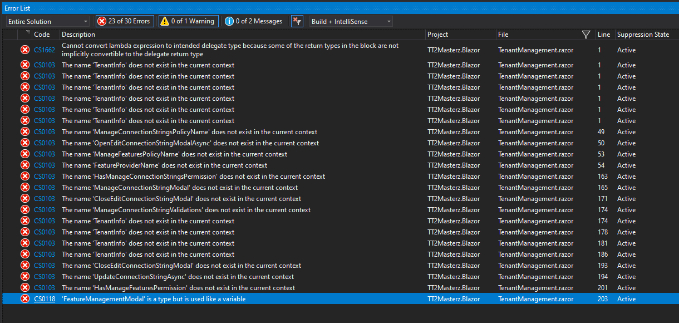The image size is (679, 323).
Task: Toggle the 0 of 1 Warning filter
Action: (x=188, y=21)
